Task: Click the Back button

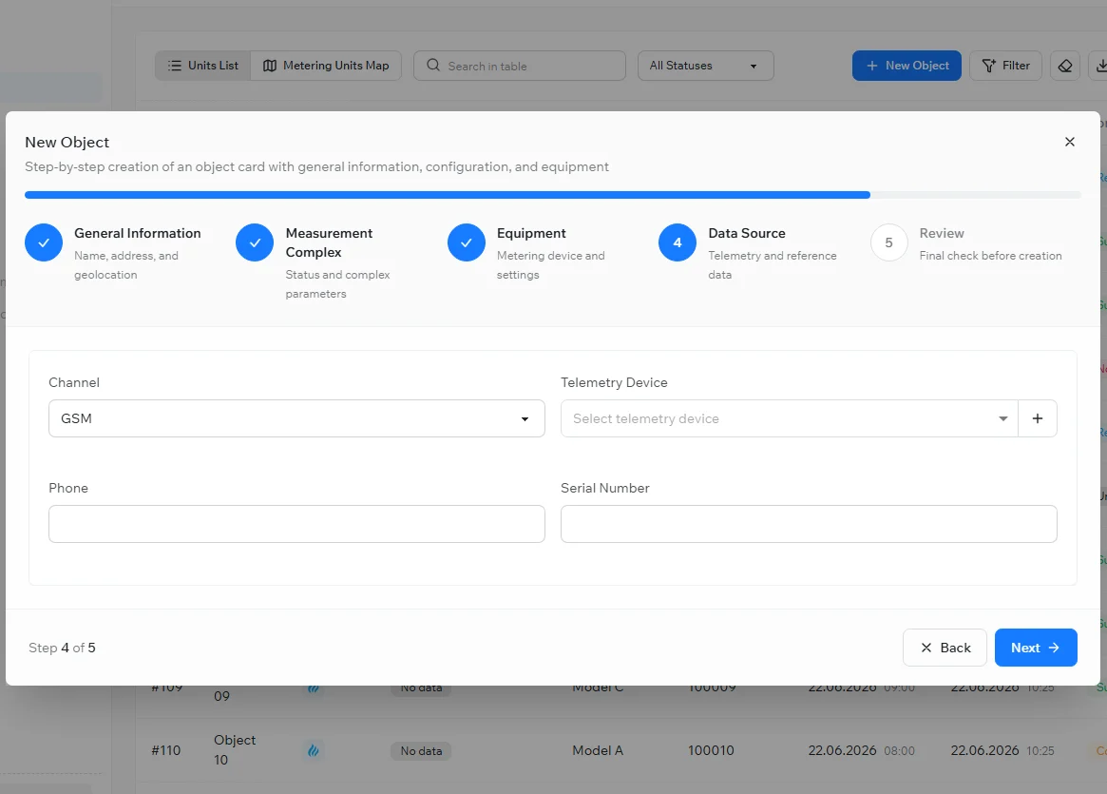Action: [x=945, y=648]
